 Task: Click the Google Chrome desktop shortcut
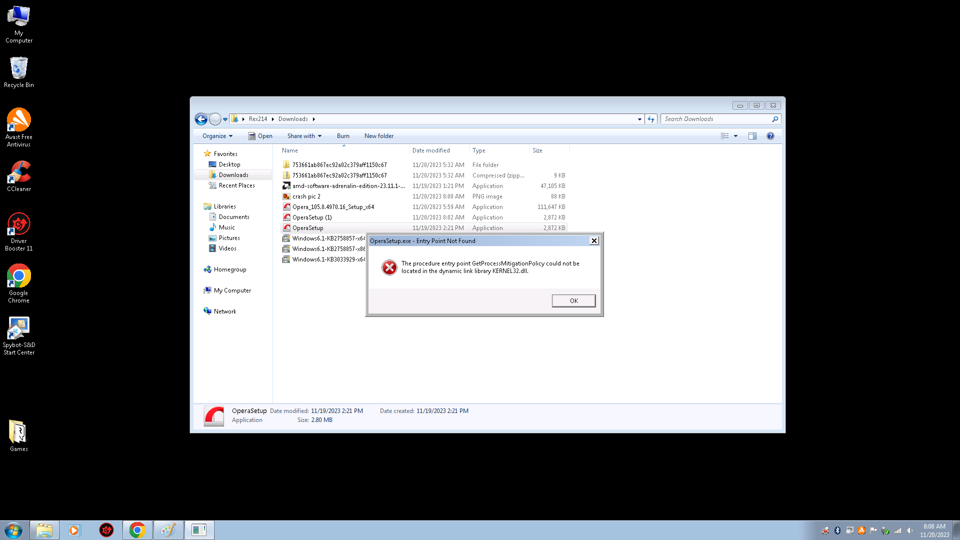[x=19, y=283]
